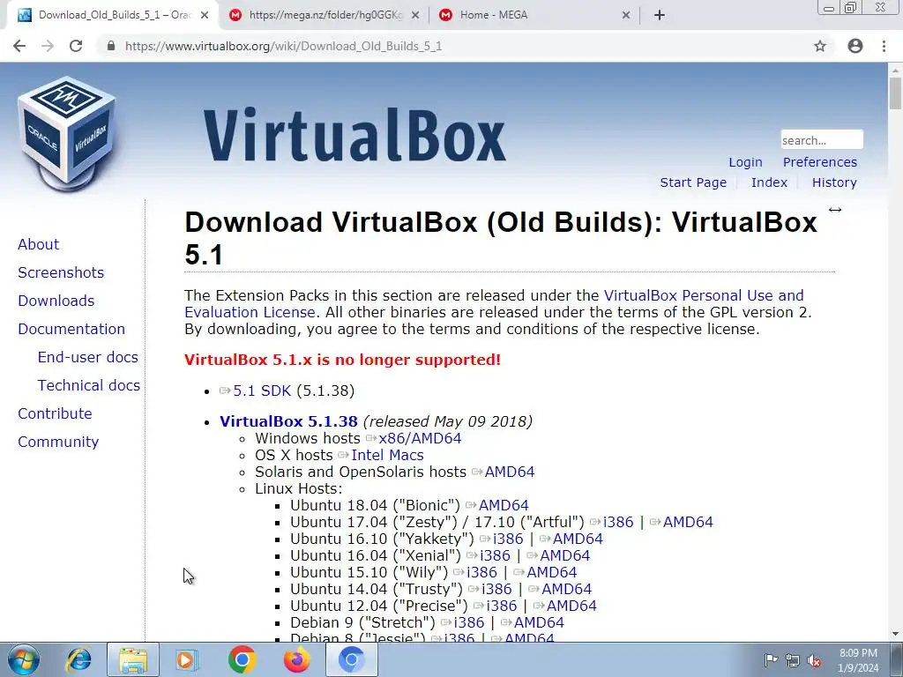
Task: Open the Chrome three-dot menu
Action: [x=884, y=46]
